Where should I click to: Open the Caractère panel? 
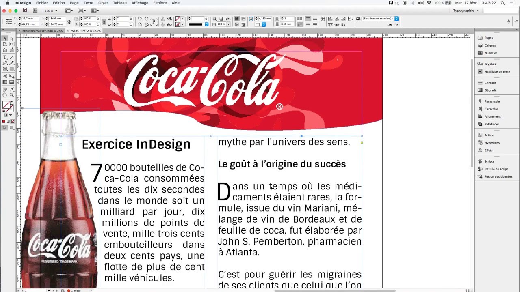pyautogui.click(x=491, y=109)
